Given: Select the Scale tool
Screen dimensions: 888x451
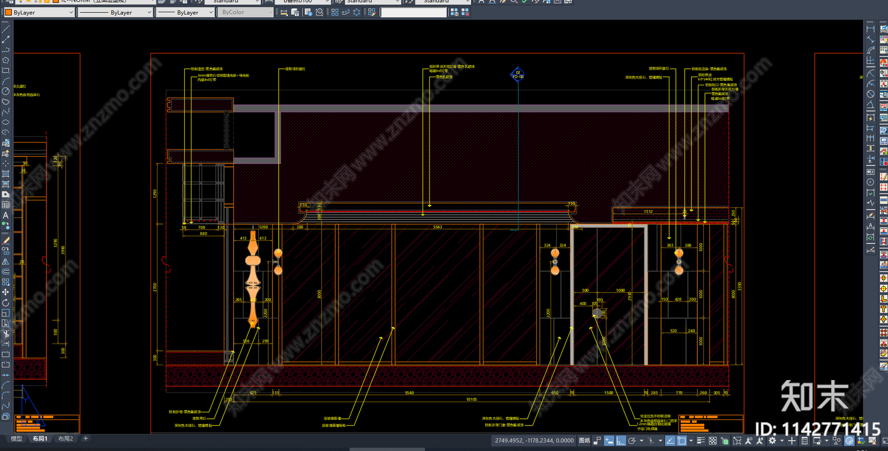Looking at the screenshot, I should (6, 312).
